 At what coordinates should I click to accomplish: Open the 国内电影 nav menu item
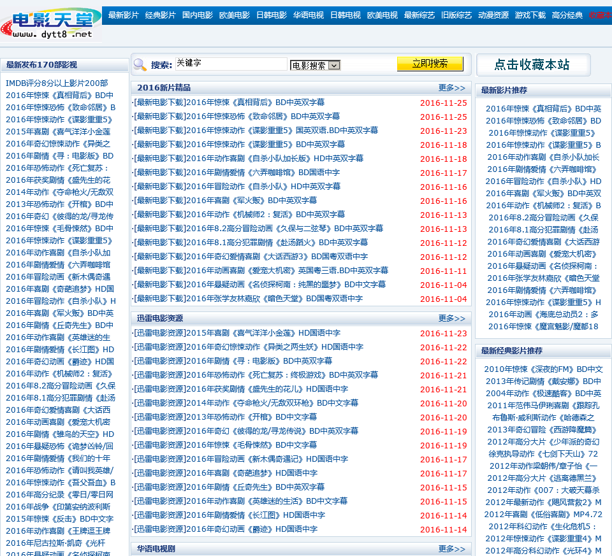(198, 15)
